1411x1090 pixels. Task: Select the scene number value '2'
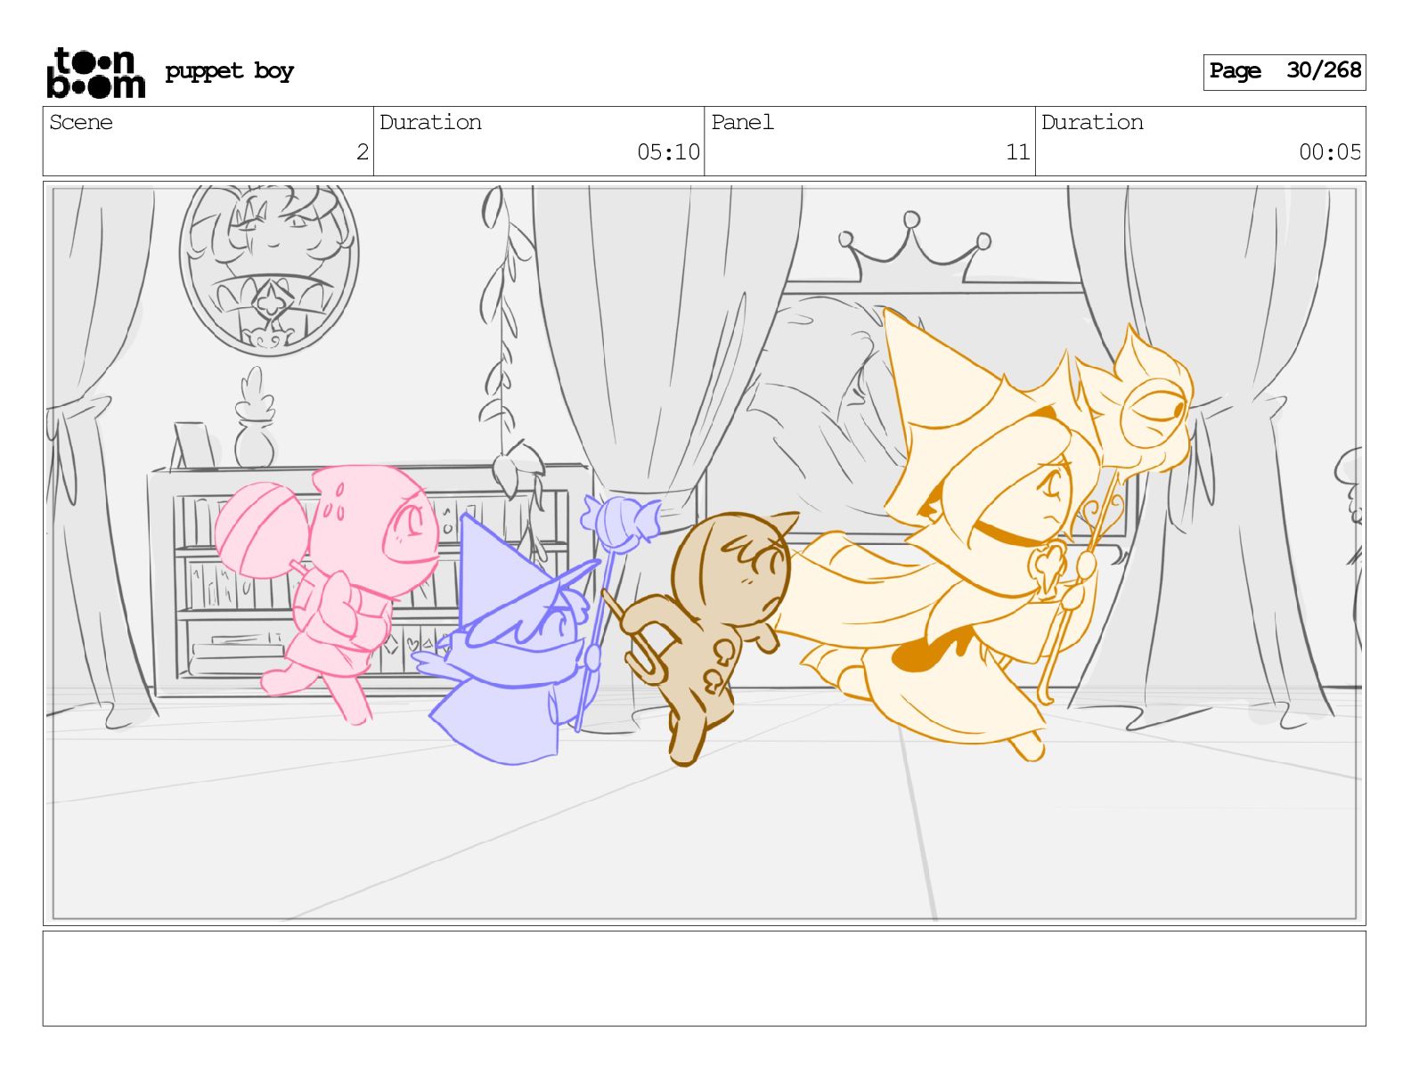coord(362,152)
